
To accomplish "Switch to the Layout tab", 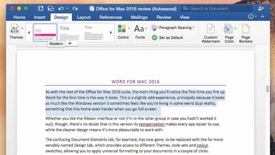I will [x=84, y=17].
